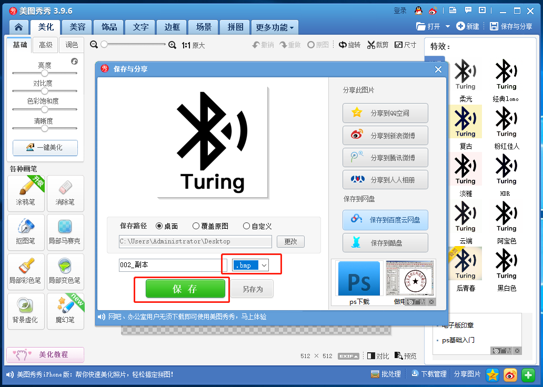
Task: Select the 局部彩色笔 tool
Action: click(x=26, y=272)
